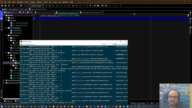
Task: Open Project panel gear options
Action: tap(28, 12)
